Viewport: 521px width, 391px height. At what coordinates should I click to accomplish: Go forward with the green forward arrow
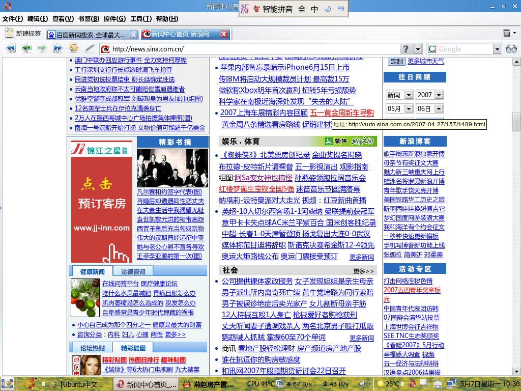tap(42, 48)
